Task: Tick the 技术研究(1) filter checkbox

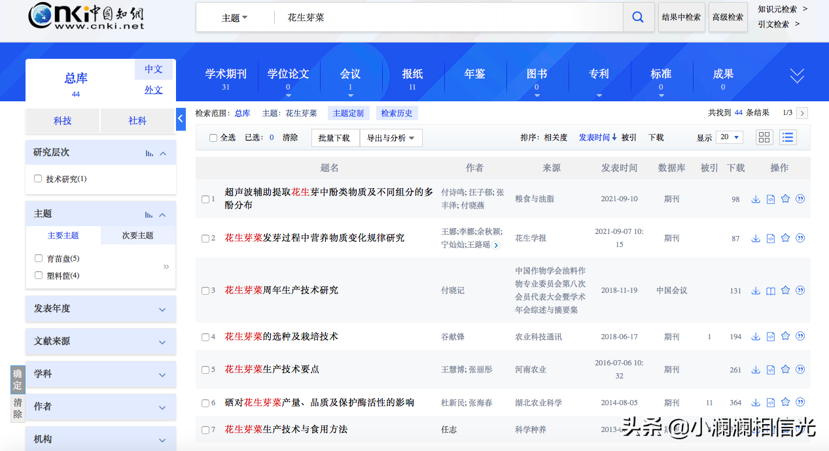Action: tap(38, 178)
